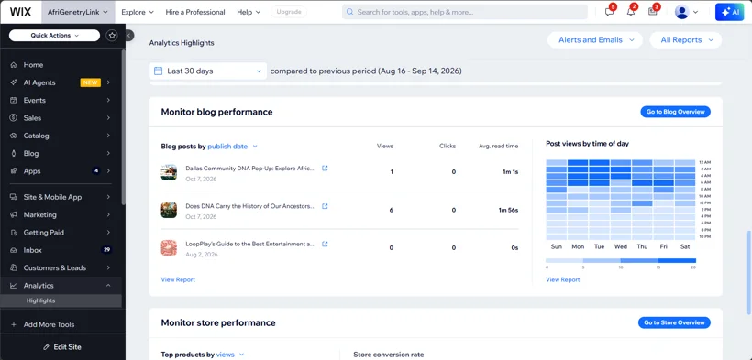Viewport: 752px width, 360px height.
Task: Click the Does DNA Carry post thumbnail
Action: [x=169, y=210]
